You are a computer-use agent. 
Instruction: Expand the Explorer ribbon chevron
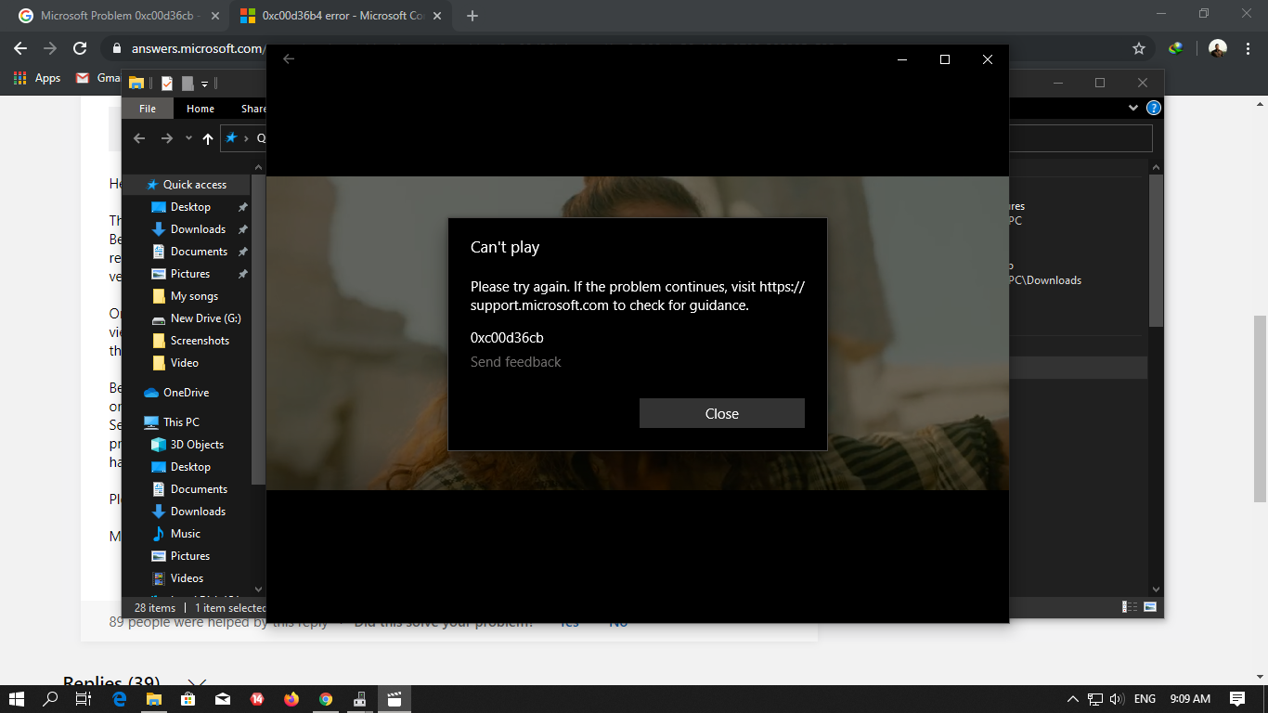[x=1133, y=108]
